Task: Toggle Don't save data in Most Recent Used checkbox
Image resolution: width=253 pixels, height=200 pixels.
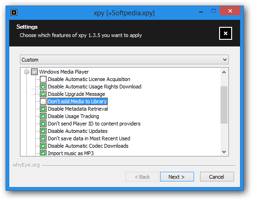Action: point(43,138)
